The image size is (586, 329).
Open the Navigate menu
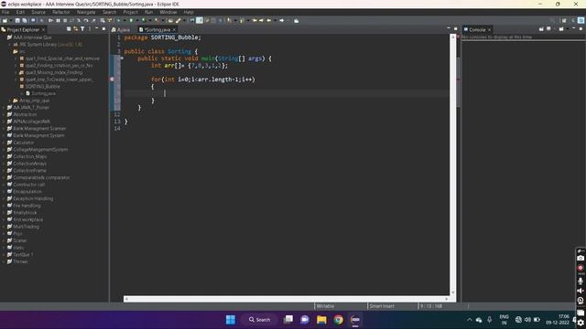[x=86, y=12]
